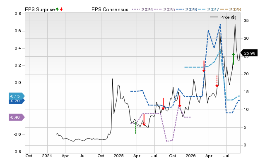Click the red surprise arrow in November 2025
The width and height of the screenshot is (265, 158).
[x=180, y=101]
